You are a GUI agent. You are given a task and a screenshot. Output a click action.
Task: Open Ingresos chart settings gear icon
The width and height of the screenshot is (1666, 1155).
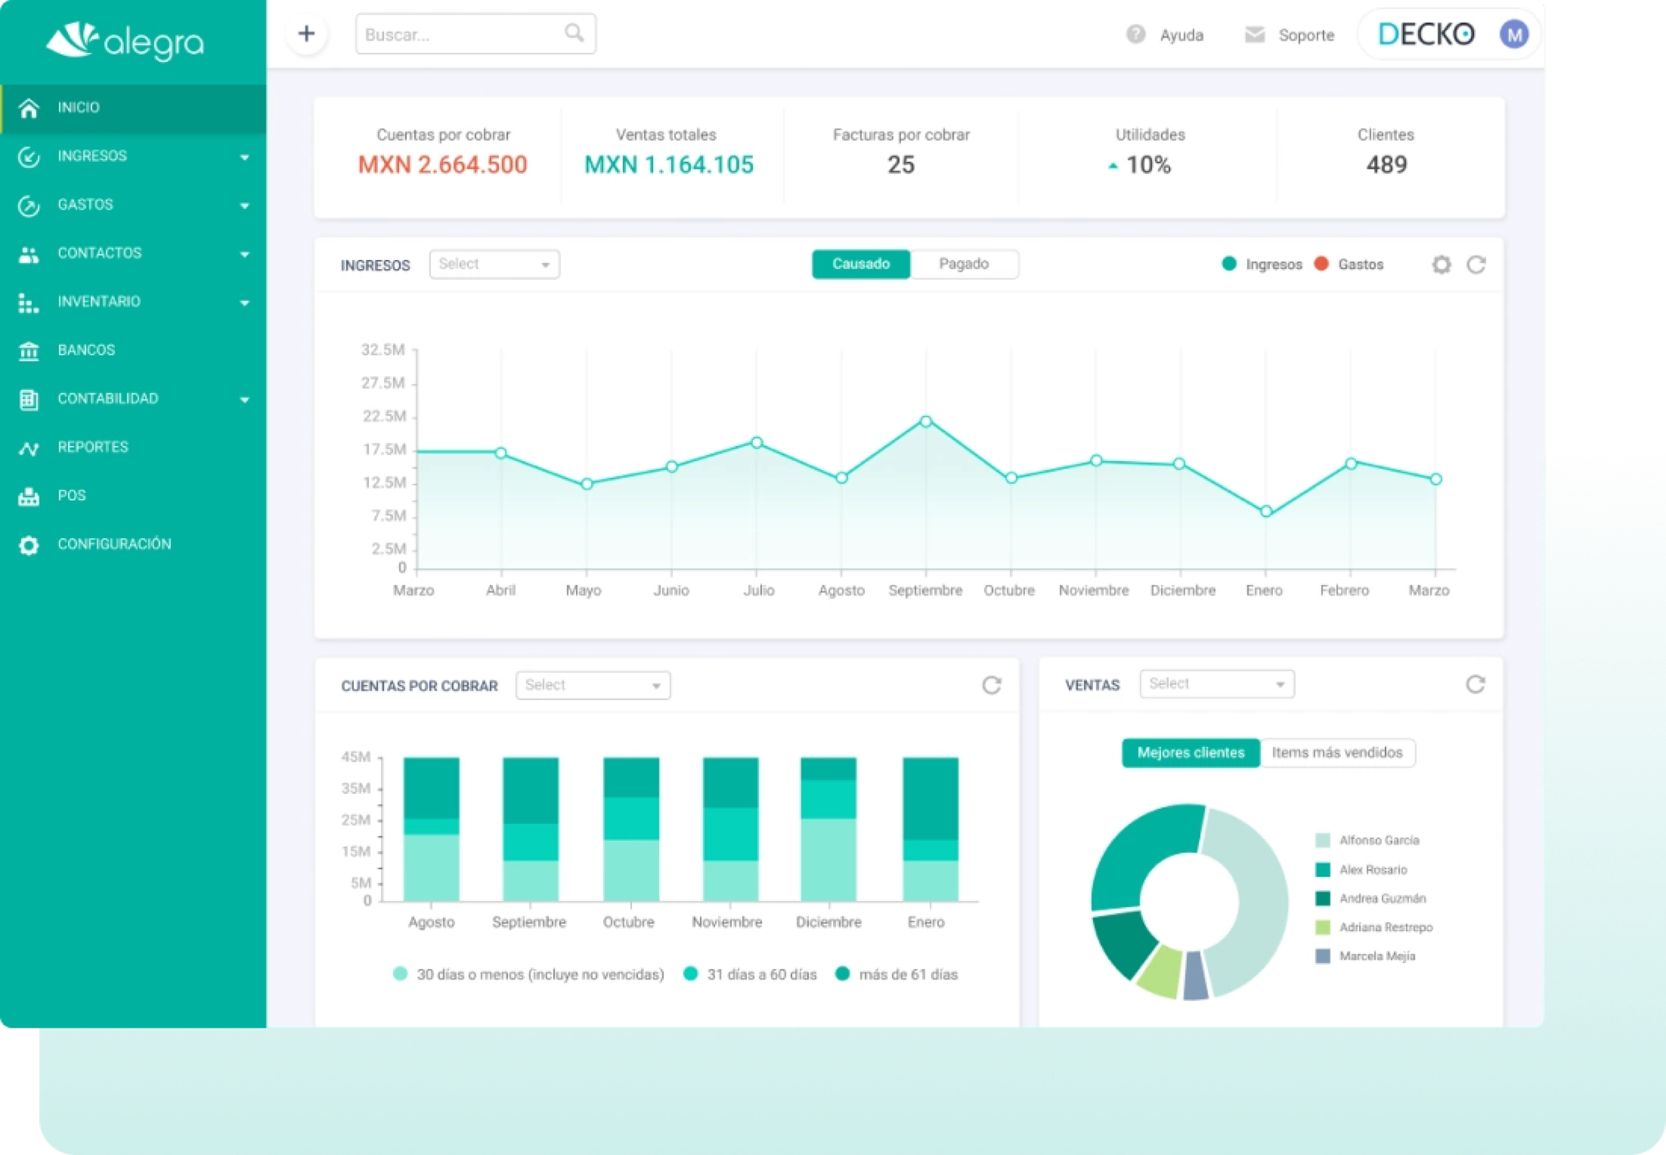tap(1441, 265)
